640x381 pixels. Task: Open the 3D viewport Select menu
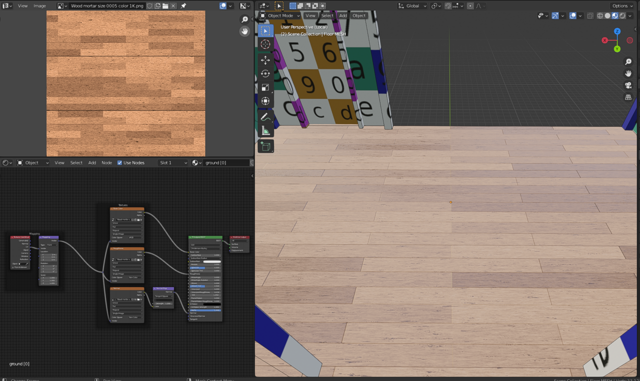click(327, 15)
